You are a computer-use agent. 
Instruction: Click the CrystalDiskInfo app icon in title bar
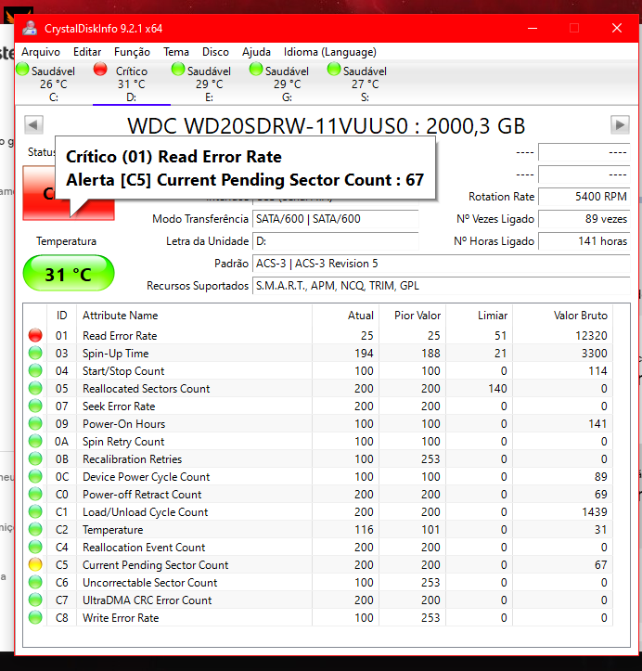(30, 28)
